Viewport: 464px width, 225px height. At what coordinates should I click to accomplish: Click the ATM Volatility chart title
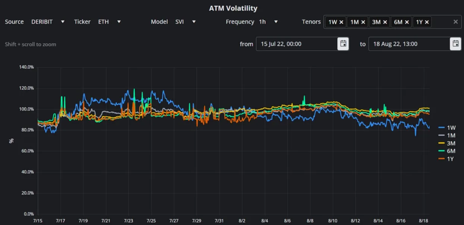click(x=233, y=8)
